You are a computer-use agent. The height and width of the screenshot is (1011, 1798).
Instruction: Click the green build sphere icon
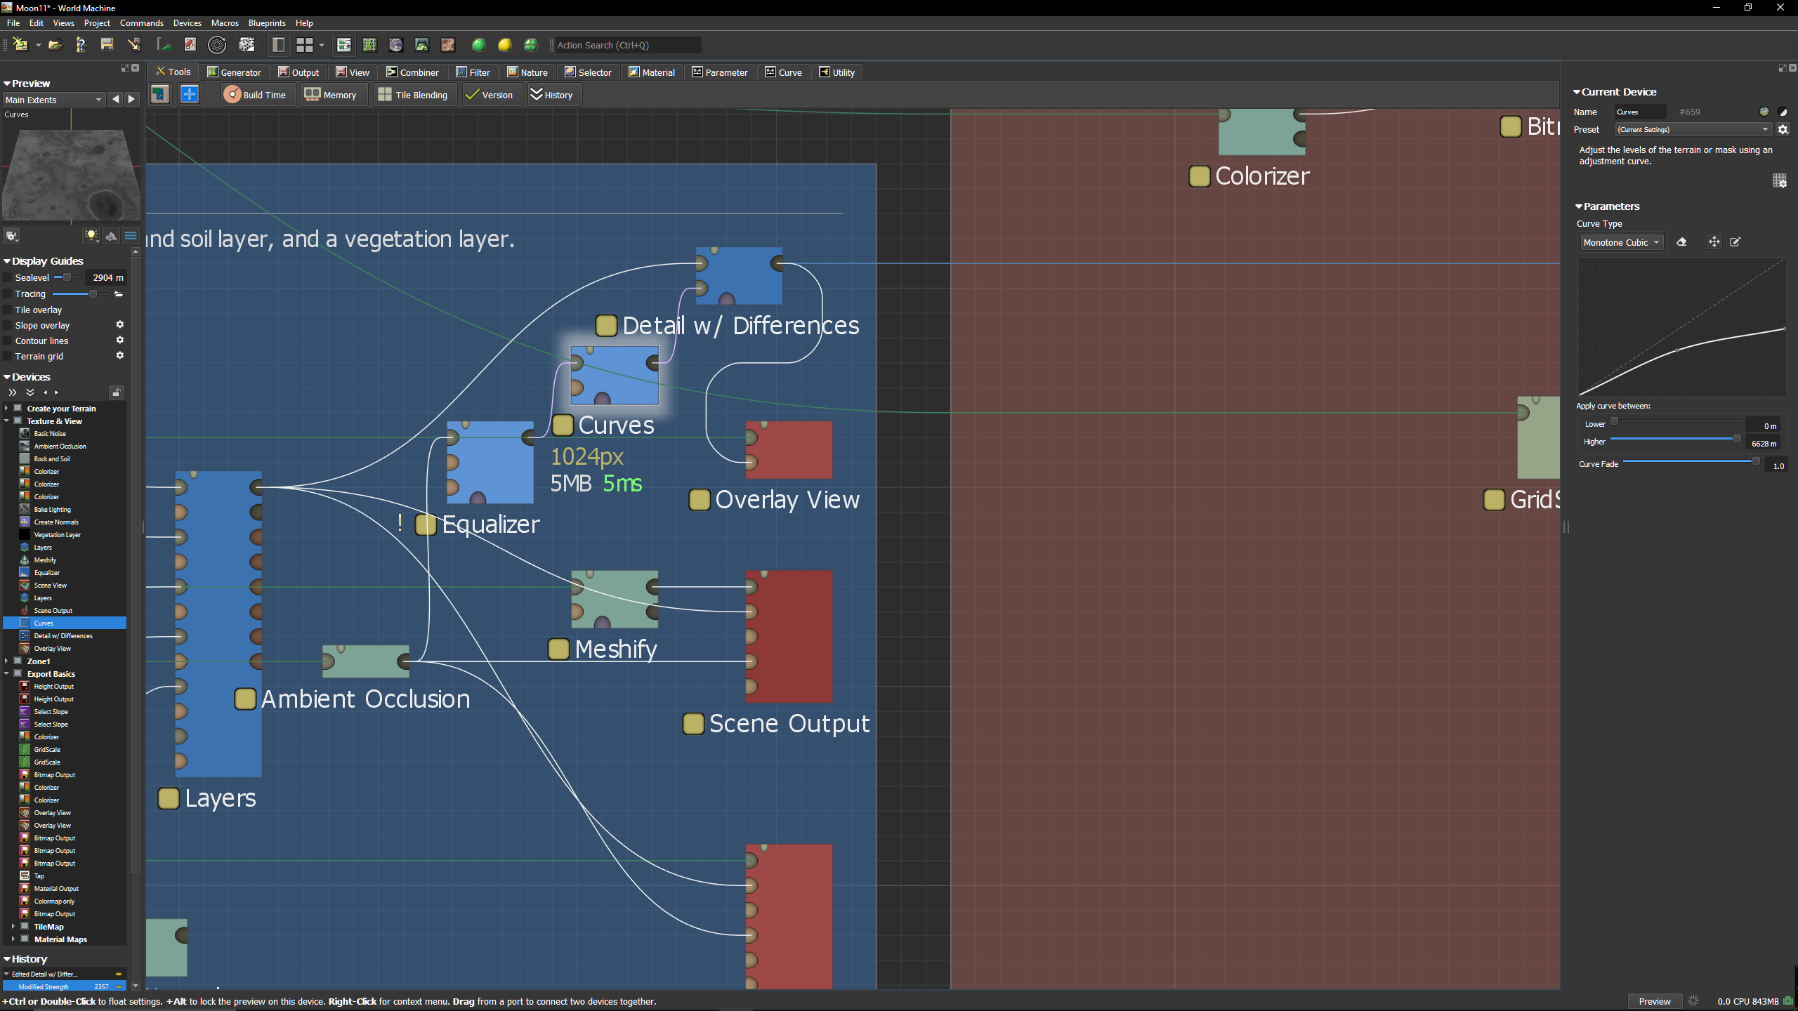tap(479, 45)
